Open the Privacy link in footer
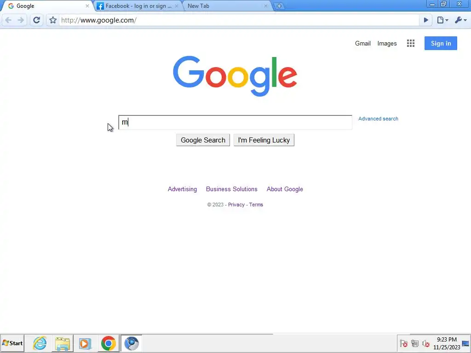The height and width of the screenshot is (353, 471). (236, 205)
